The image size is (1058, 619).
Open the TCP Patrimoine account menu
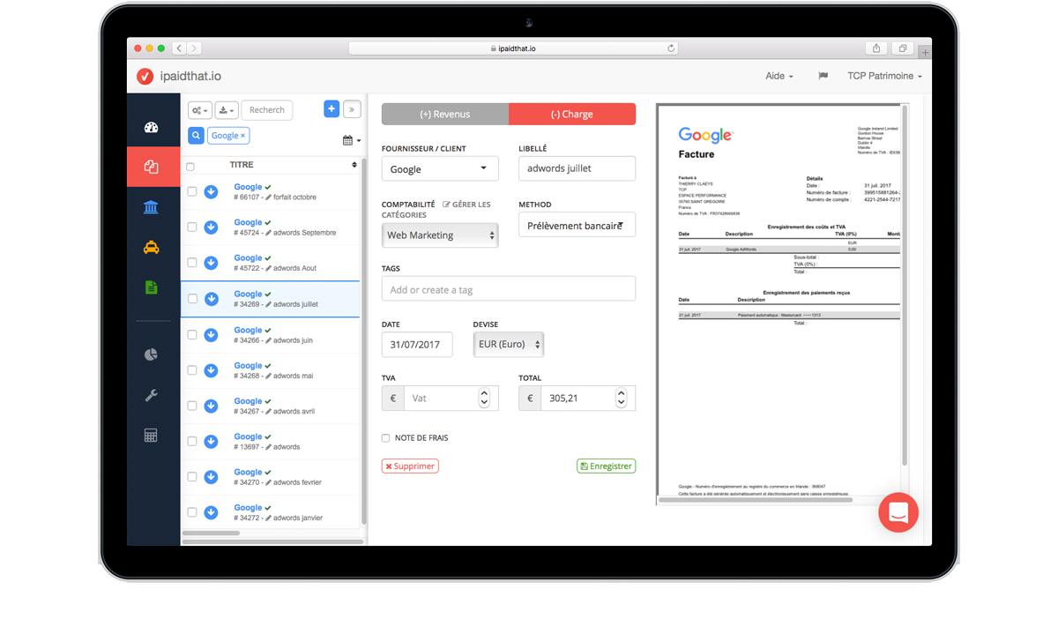[x=884, y=76]
